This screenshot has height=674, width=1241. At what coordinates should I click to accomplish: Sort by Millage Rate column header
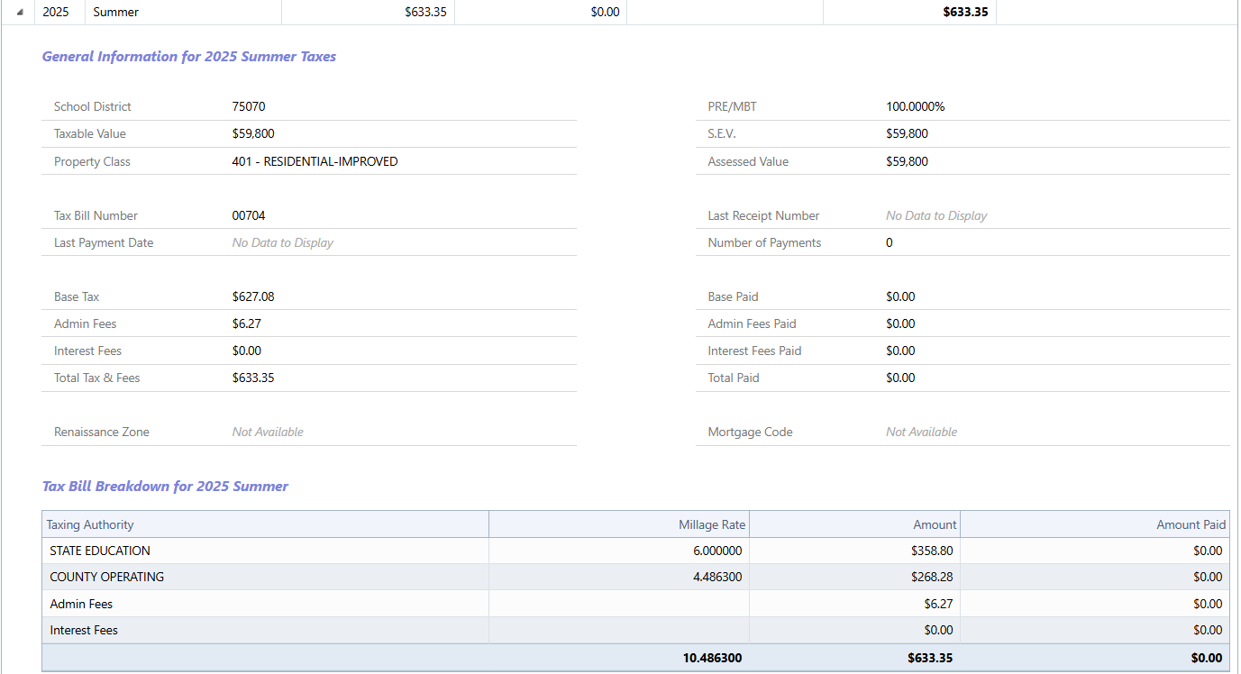click(x=710, y=524)
